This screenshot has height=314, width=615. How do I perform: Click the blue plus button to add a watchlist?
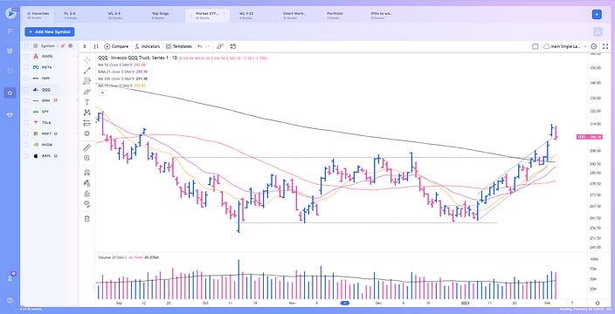coord(597,15)
